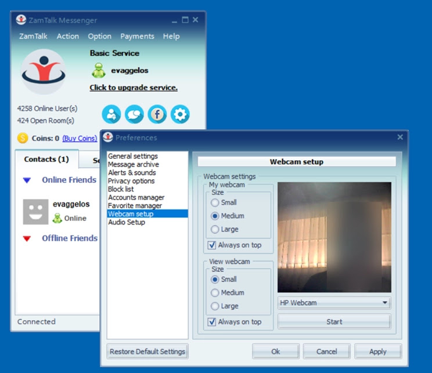Click the evaggelos username beside status icon
Image resolution: width=432 pixels, height=373 pixels.
[129, 70]
